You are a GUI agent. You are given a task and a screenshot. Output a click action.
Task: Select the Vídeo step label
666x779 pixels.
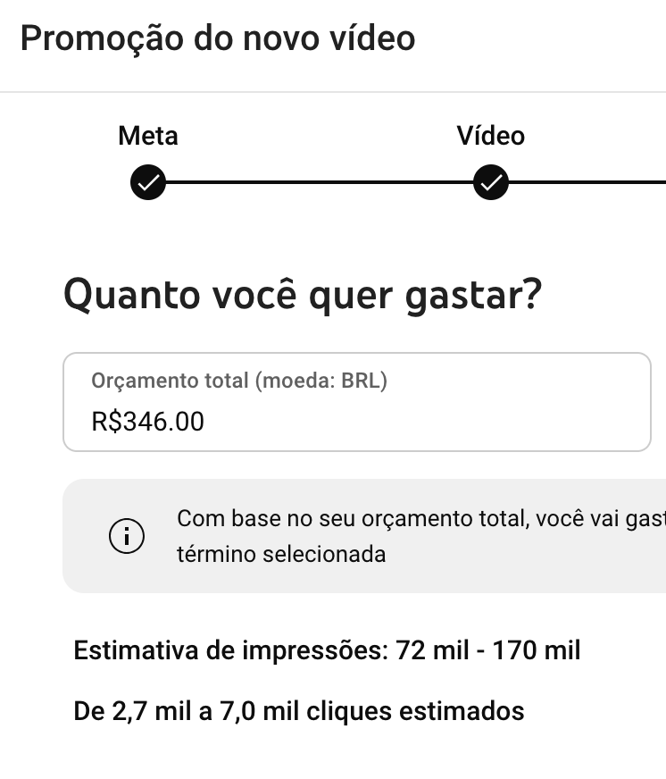490,136
